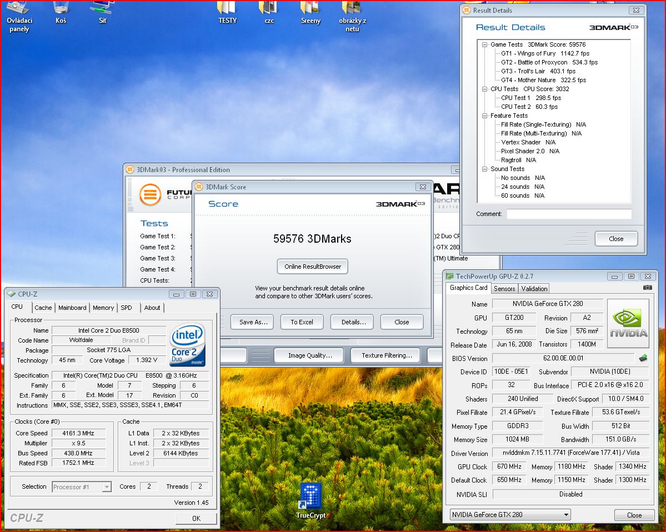Switch to the Sensors tab in GPU-Z
This screenshot has width=666, height=532.
(504, 288)
